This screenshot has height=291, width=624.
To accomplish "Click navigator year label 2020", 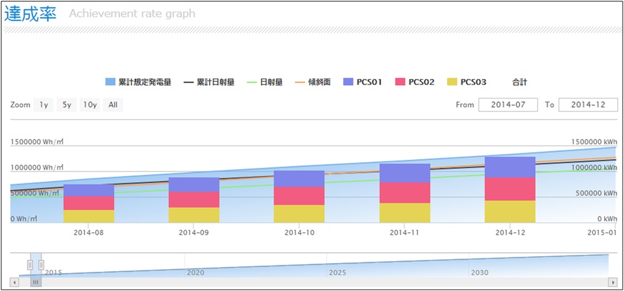I will pos(196,273).
